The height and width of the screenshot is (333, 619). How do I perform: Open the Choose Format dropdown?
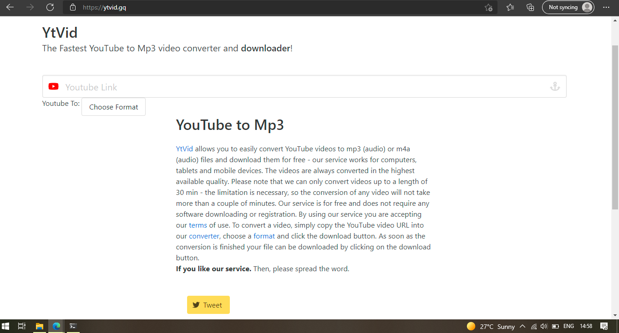(113, 107)
